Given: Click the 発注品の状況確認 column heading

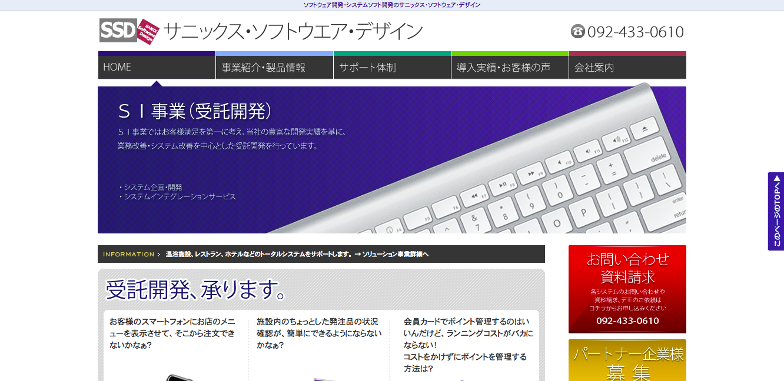Looking at the screenshot, I should click(319, 333).
